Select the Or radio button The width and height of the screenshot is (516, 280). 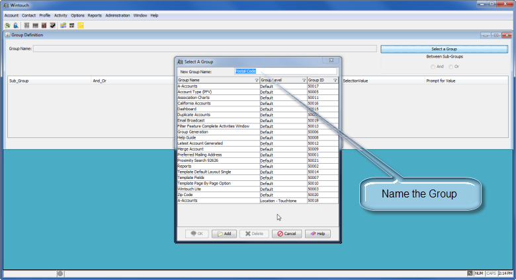click(x=451, y=66)
